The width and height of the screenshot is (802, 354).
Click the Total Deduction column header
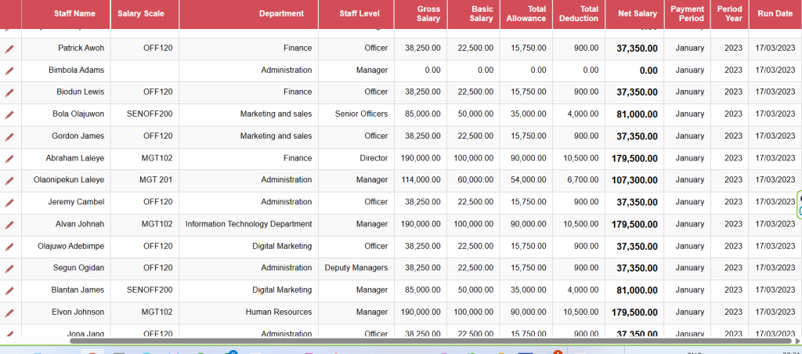pyautogui.click(x=579, y=13)
